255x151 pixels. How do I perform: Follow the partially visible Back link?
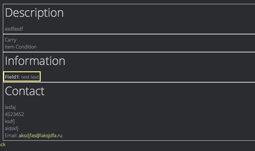pyautogui.click(x=3, y=145)
